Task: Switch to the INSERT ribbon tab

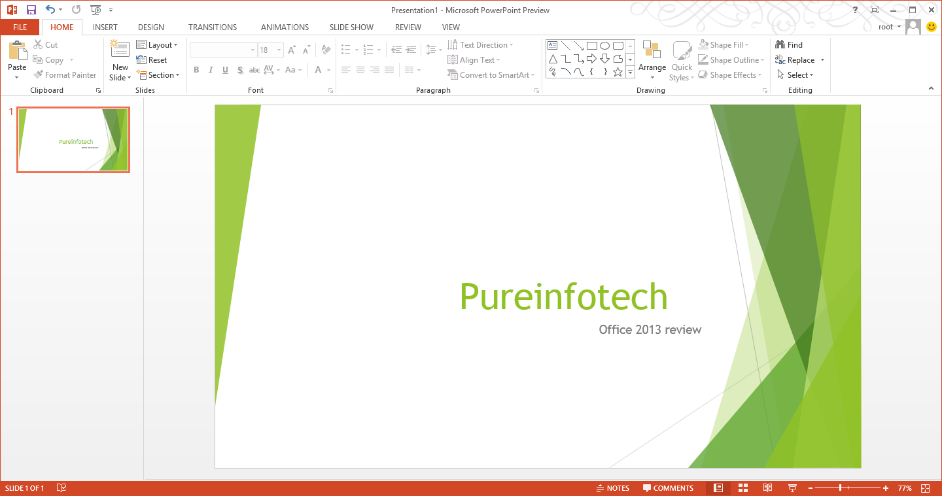Action: click(105, 27)
